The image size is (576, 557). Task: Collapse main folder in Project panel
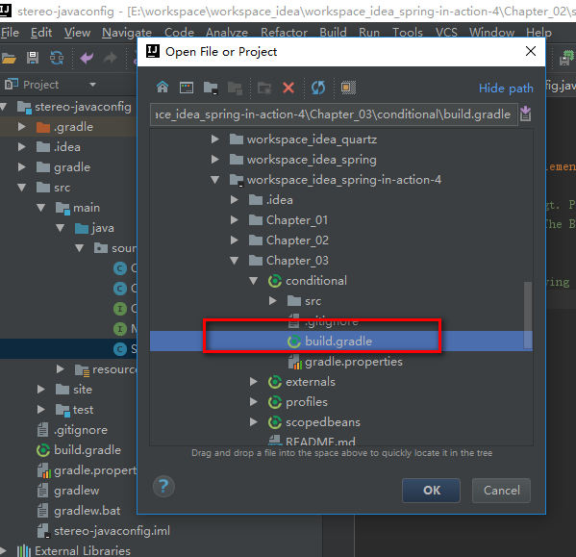(41, 208)
